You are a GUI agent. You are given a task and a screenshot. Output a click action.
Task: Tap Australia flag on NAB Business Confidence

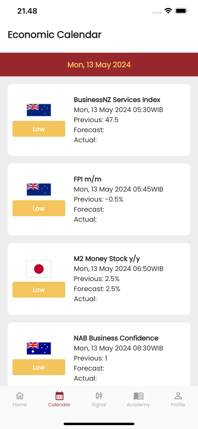pos(39,348)
